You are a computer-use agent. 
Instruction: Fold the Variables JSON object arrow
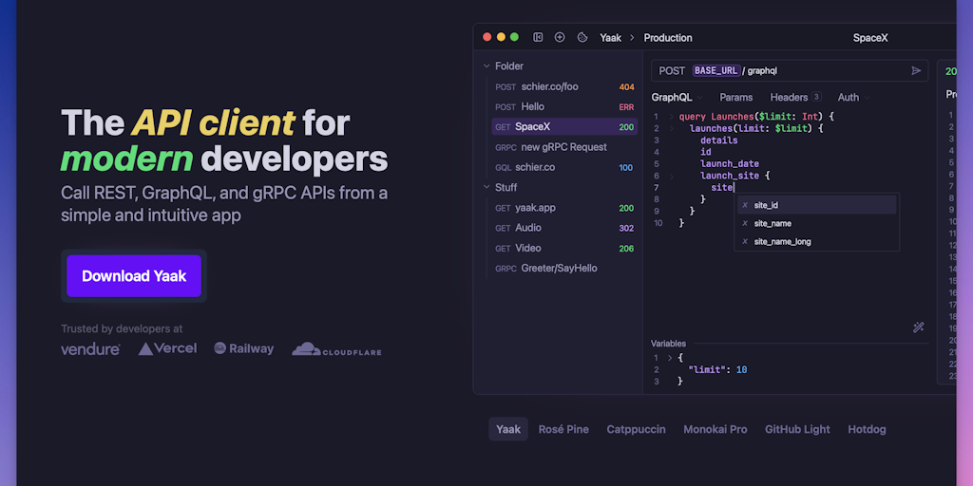[670, 358]
